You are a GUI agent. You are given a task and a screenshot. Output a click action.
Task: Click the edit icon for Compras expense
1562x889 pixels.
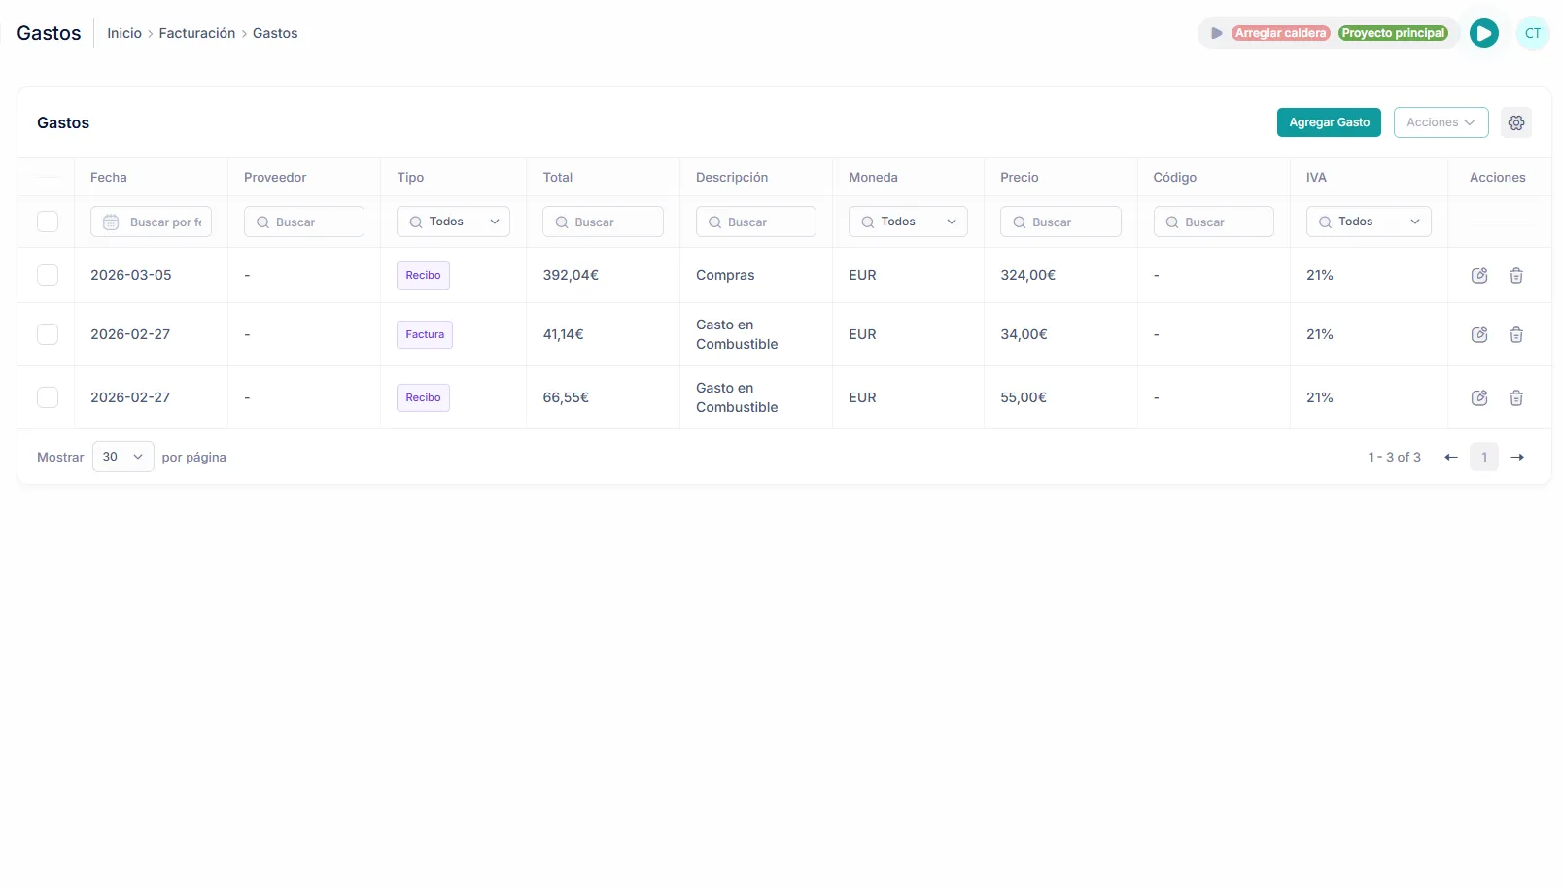1479,276
